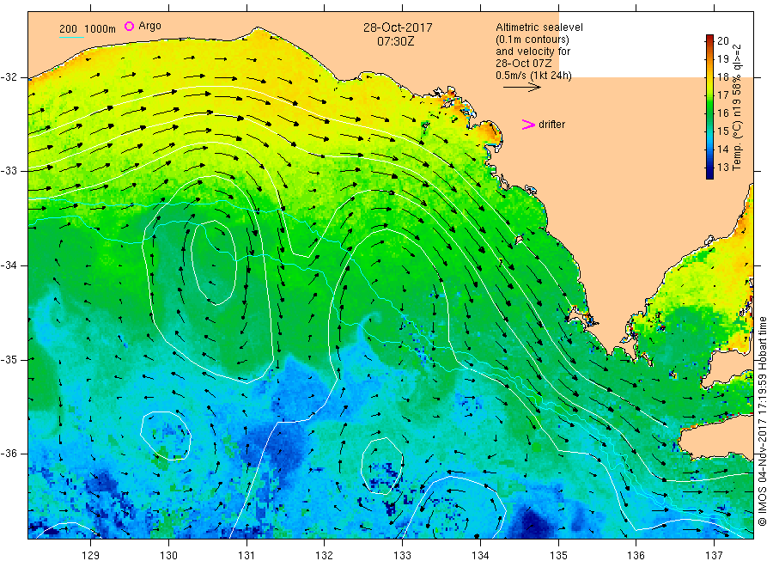Screen dimensions: 773x567
Task: Click the magenta Argo circle marker in legend
Action: [x=129, y=26]
